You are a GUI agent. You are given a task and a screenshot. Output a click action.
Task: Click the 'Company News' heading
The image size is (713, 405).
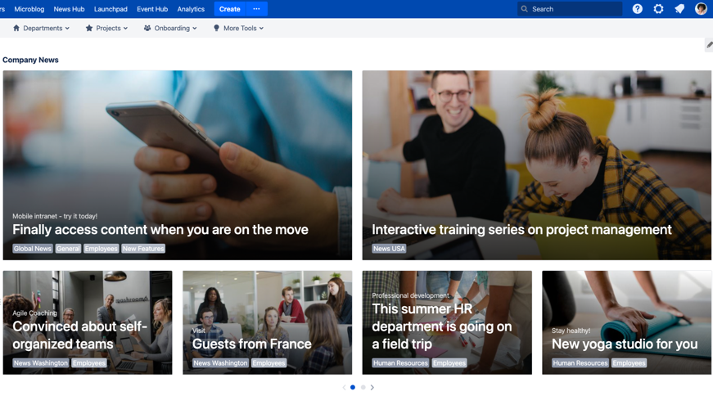(x=30, y=60)
